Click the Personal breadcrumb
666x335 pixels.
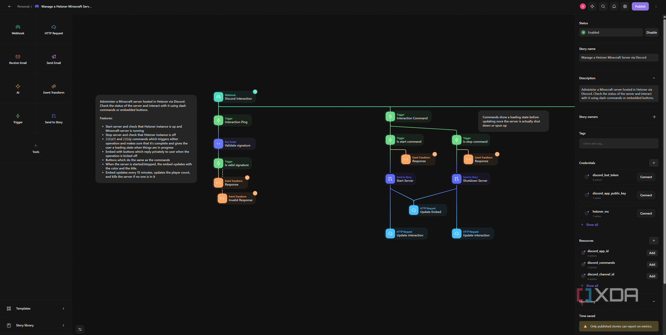coord(23,7)
